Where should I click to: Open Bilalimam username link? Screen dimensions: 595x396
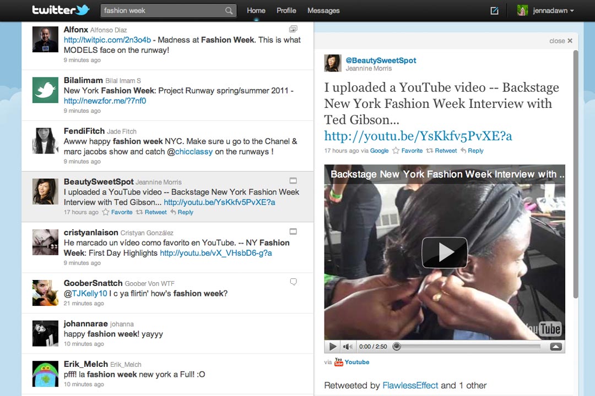83,80
